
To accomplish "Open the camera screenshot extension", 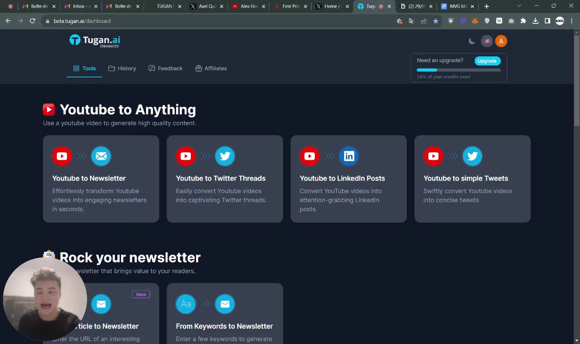I will (511, 21).
